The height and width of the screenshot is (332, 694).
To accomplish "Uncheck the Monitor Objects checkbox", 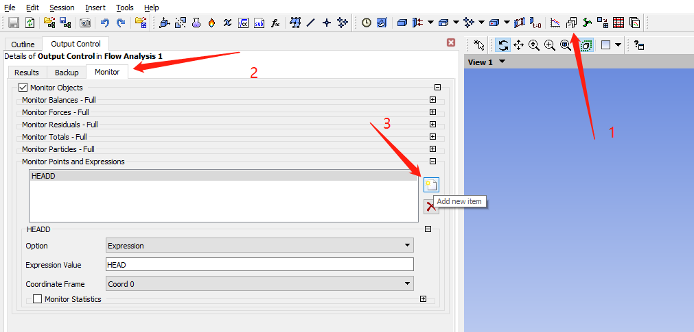I will pyautogui.click(x=23, y=88).
